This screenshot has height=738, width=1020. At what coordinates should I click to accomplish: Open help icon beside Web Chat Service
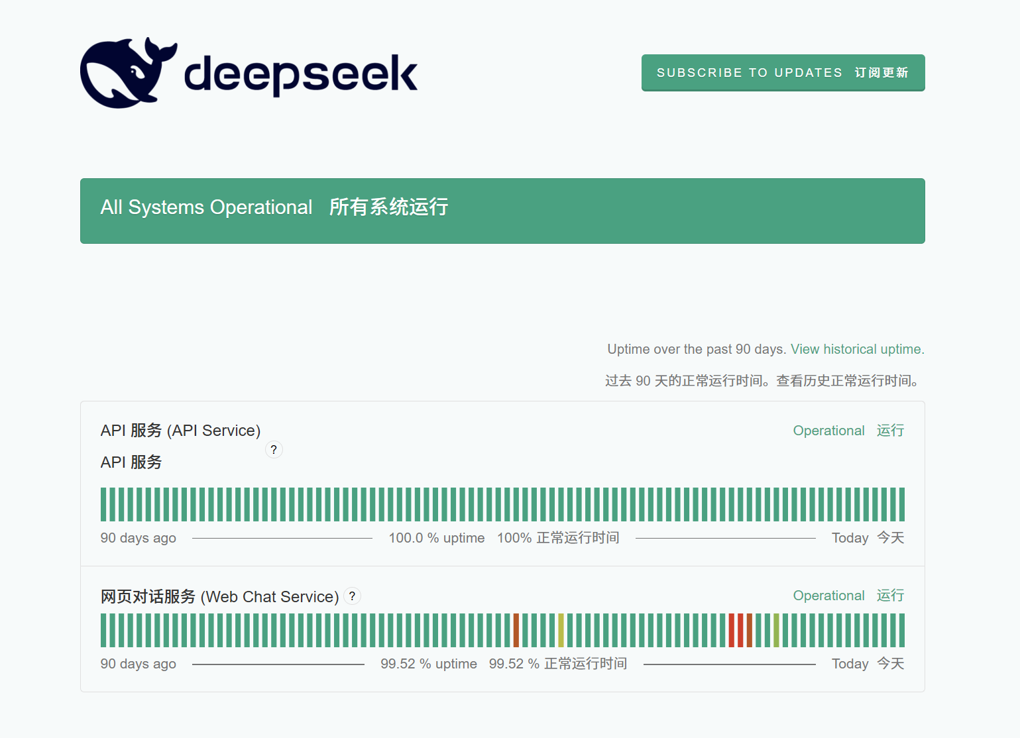[352, 596]
